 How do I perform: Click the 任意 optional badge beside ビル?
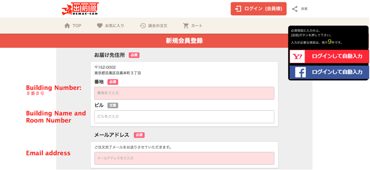(x=113, y=105)
